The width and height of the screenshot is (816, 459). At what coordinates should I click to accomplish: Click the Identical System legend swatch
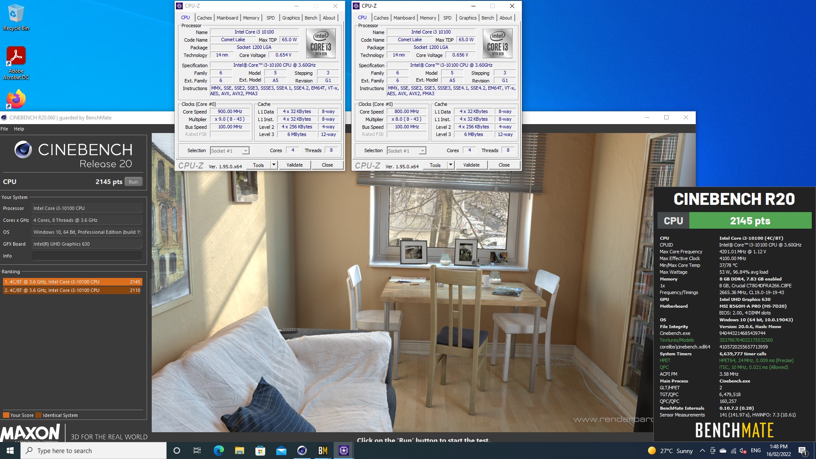(x=39, y=415)
